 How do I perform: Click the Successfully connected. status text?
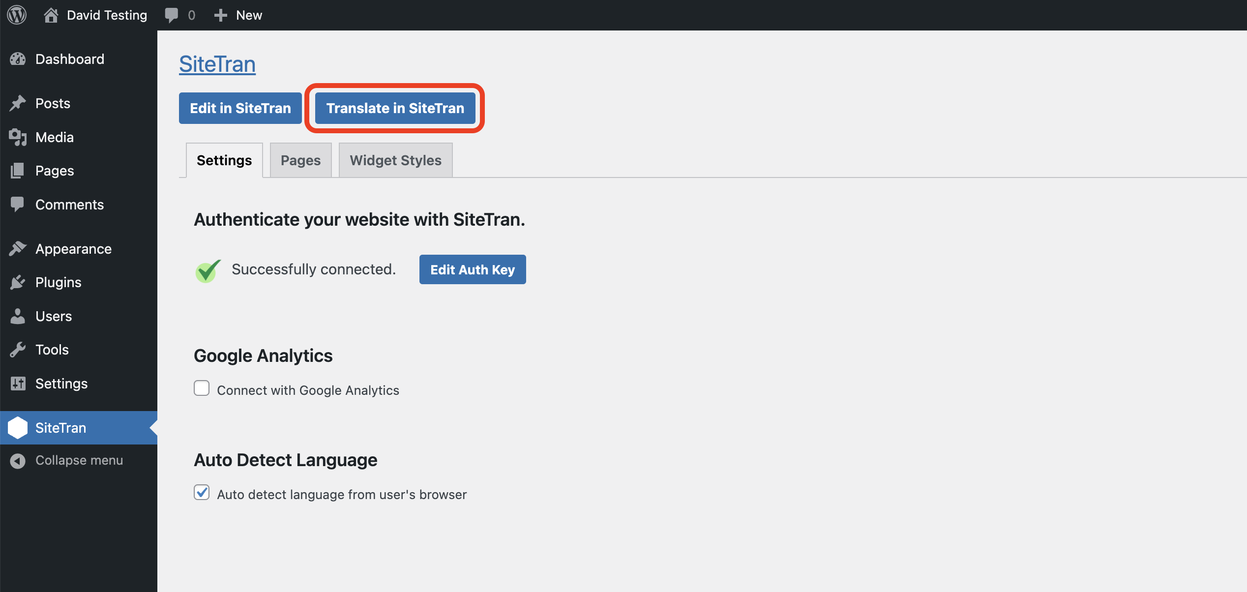(x=314, y=269)
